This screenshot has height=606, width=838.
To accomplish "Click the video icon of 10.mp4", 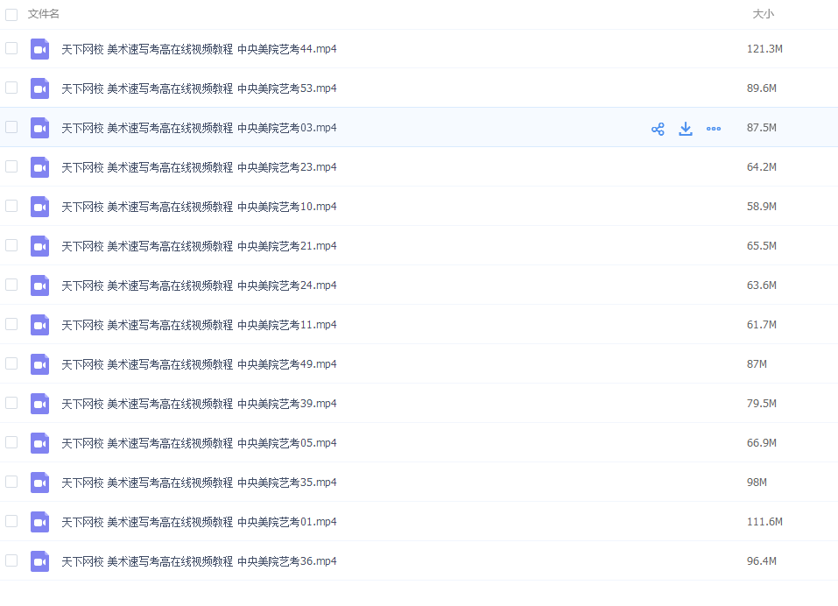I will (39, 207).
